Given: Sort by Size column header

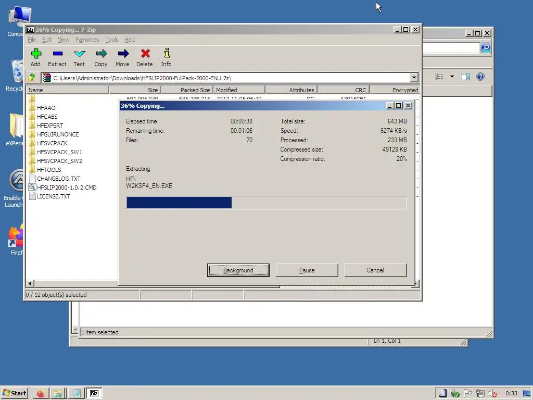Looking at the screenshot, I should click(135, 90).
